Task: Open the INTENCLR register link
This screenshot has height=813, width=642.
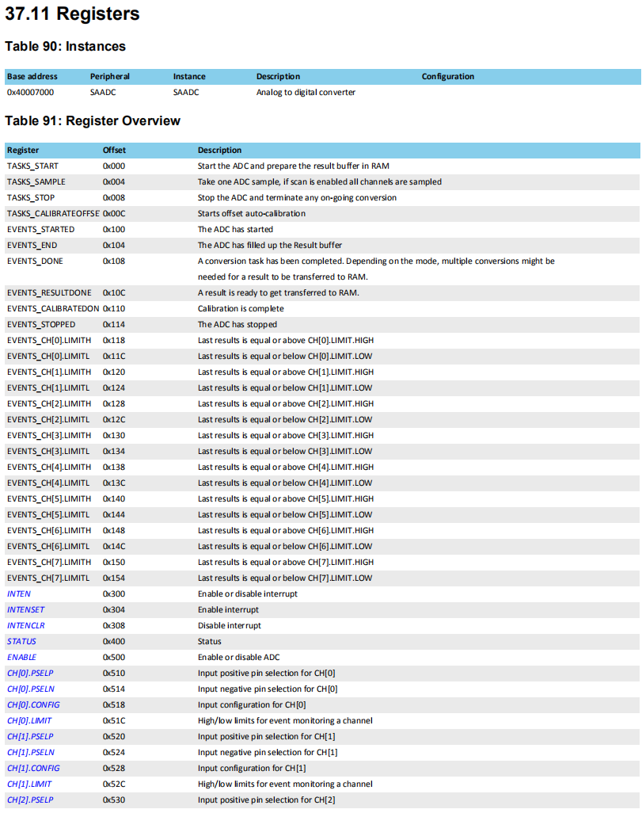Action: (x=26, y=625)
